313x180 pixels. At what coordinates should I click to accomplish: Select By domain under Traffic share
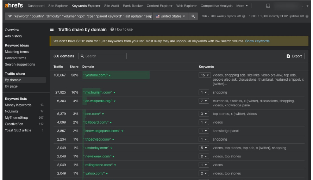24,80
